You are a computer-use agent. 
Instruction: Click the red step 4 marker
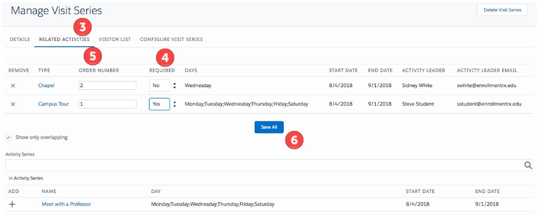164,57
